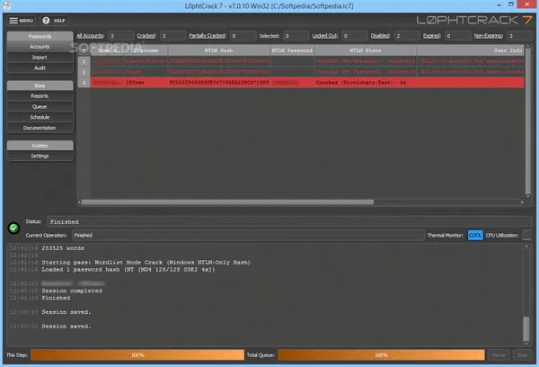The width and height of the screenshot is (539, 367).
Task: Click the table corner selector dropdown arrow
Action: tap(84, 50)
